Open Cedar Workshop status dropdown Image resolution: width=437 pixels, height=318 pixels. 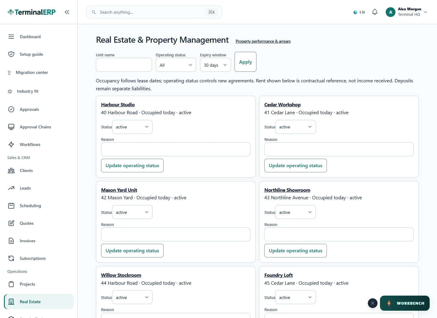pos(296,127)
